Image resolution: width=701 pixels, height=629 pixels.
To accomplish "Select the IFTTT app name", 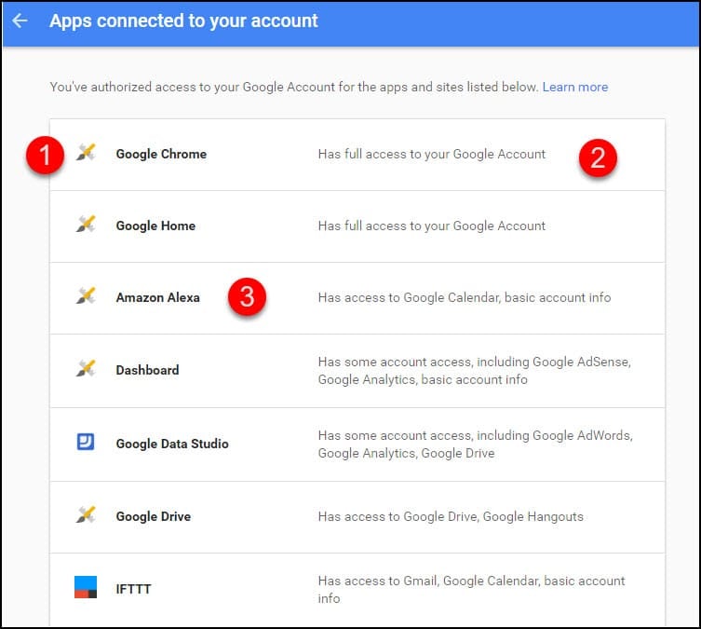I will click(133, 589).
